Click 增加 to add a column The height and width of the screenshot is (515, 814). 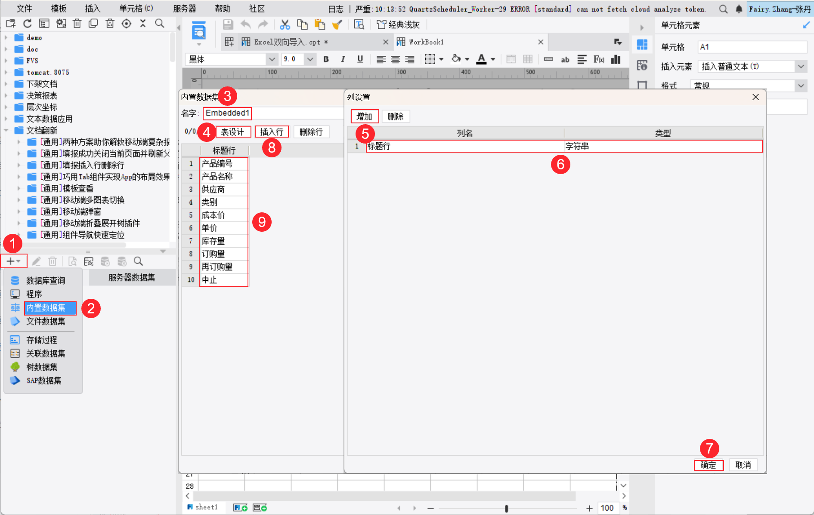coord(364,116)
